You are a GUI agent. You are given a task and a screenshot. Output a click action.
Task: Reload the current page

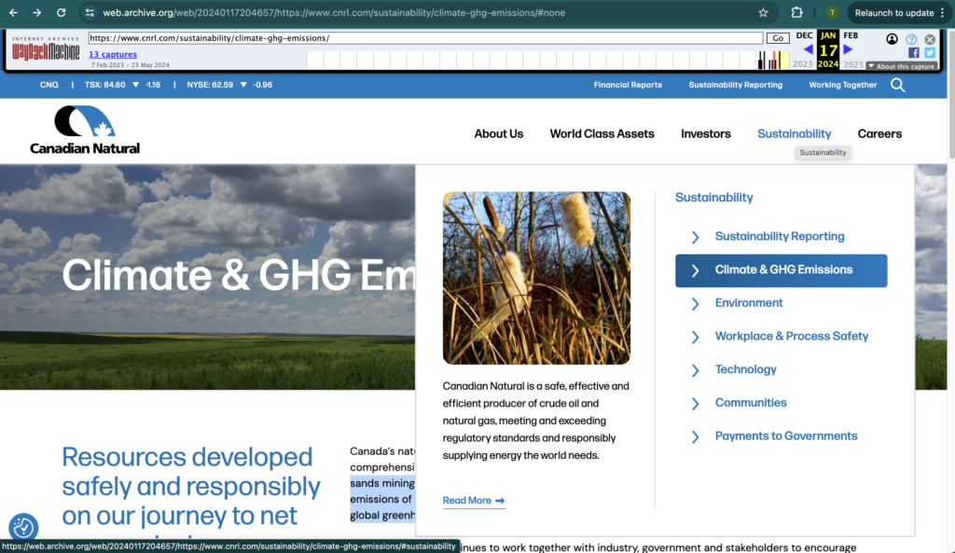click(x=61, y=13)
